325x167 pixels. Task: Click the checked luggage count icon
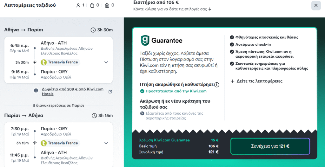click(x=107, y=5)
